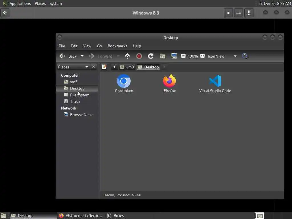Viewport: 292px width, 219px height.
Task: Open the System panel menu
Action: coord(56,3)
